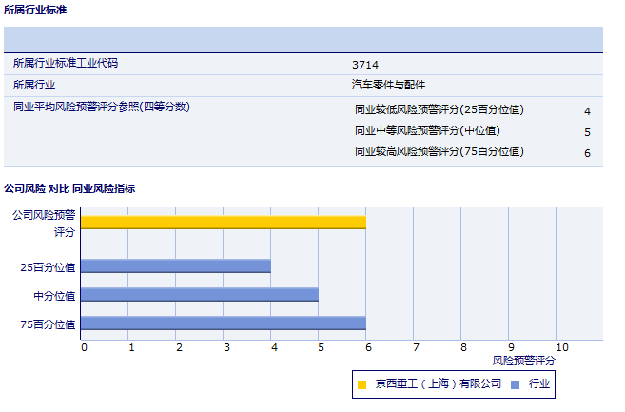The image size is (625, 412).
Task: Click the 公司风险预警评分 y-axis label
Action: click(44, 223)
